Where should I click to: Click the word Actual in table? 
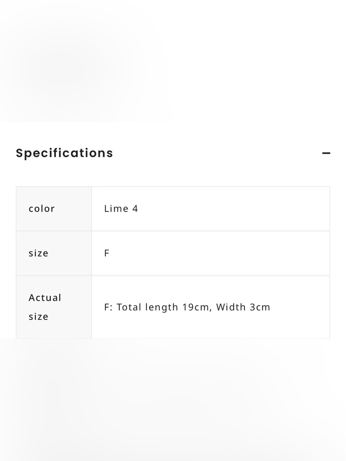[x=45, y=297]
